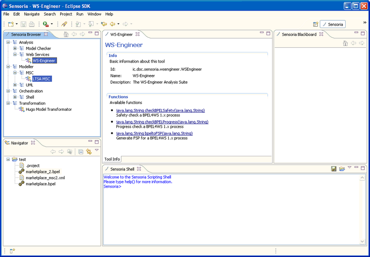Open the Run menu
370x257 pixels.
point(80,14)
